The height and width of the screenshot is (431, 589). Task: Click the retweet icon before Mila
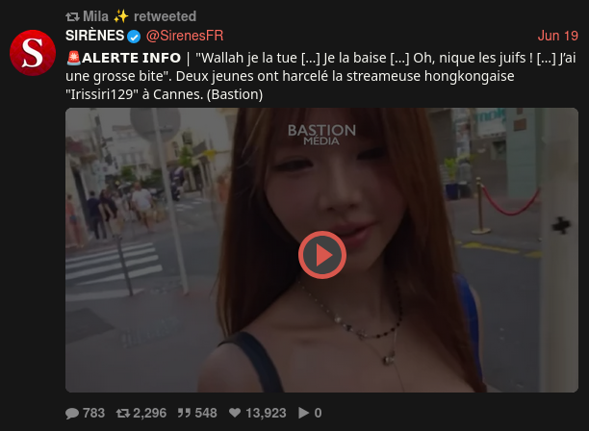point(72,16)
